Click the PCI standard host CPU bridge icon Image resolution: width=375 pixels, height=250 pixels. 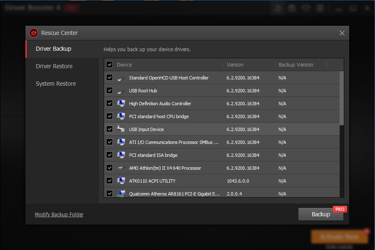point(121,116)
